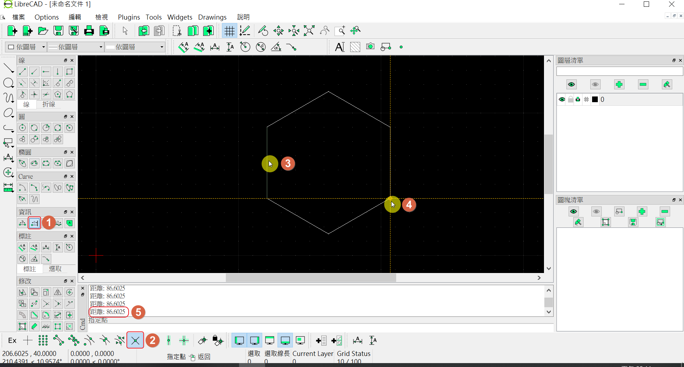Viewport: 684px width, 367px height.
Task: Select the rectangle line tool
Action: pyautogui.click(x=69, y=72)
